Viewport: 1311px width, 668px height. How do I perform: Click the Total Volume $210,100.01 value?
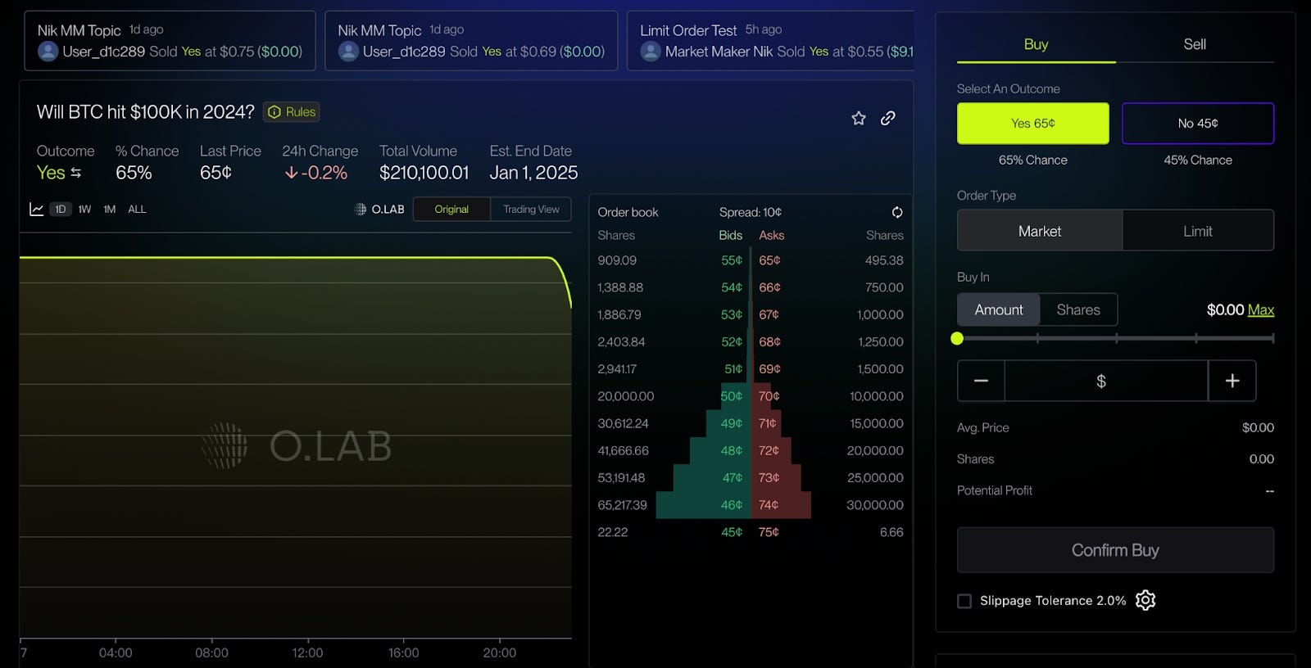(424, 173)
